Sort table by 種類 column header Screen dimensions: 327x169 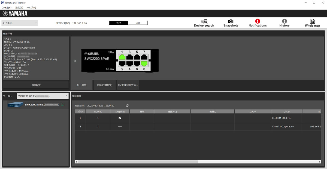point(142,112)
